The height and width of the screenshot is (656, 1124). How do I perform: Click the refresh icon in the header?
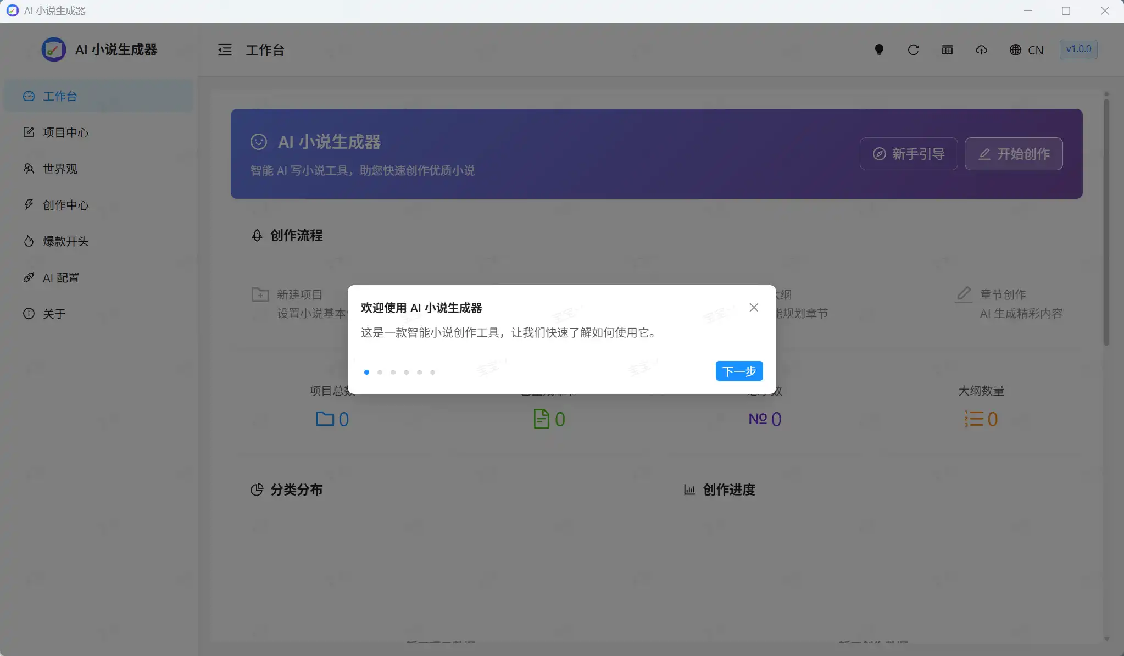[x=912, y=49]
